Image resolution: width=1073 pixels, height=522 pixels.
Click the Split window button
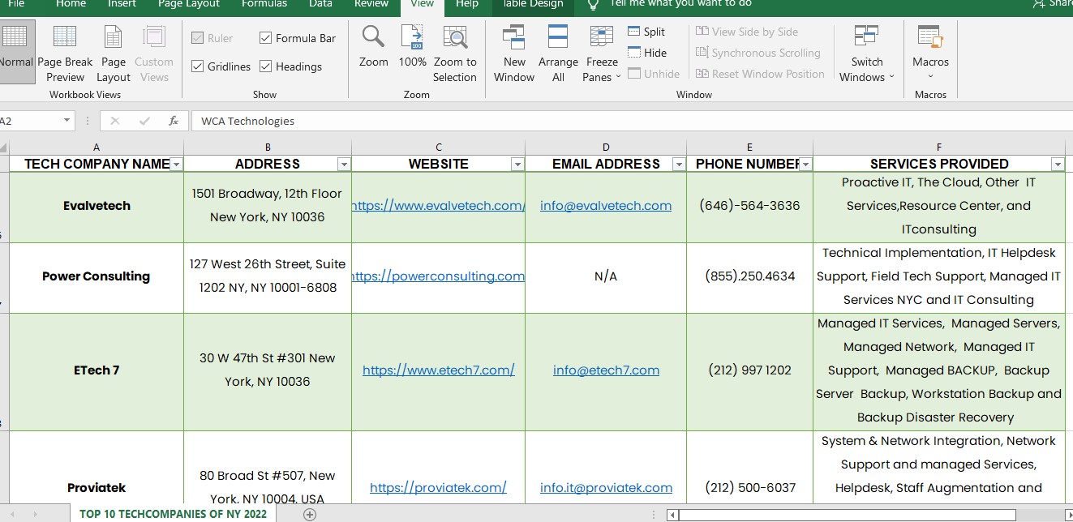646,32
